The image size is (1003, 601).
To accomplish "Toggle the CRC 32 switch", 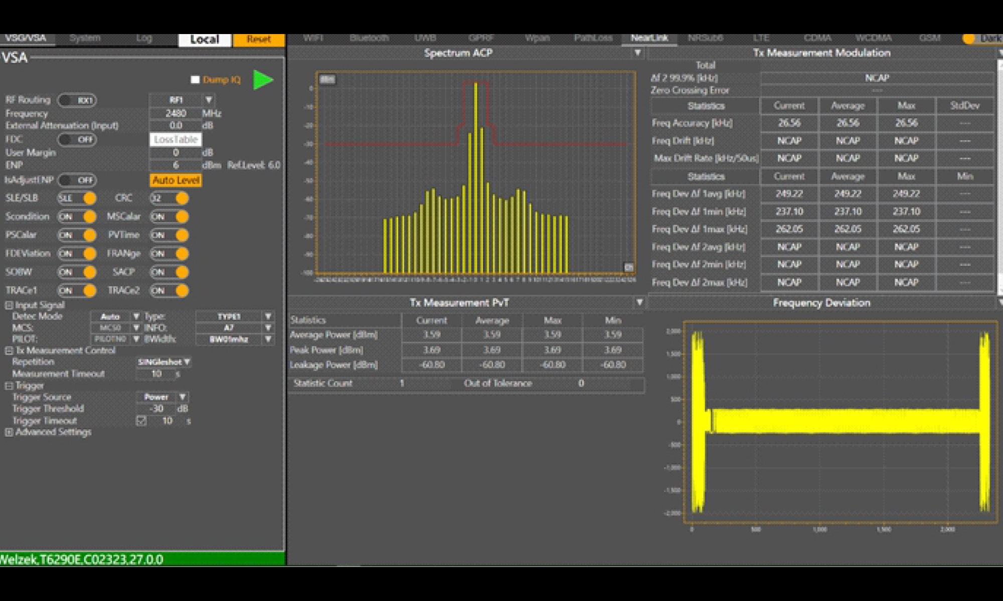I will (169, 198).
